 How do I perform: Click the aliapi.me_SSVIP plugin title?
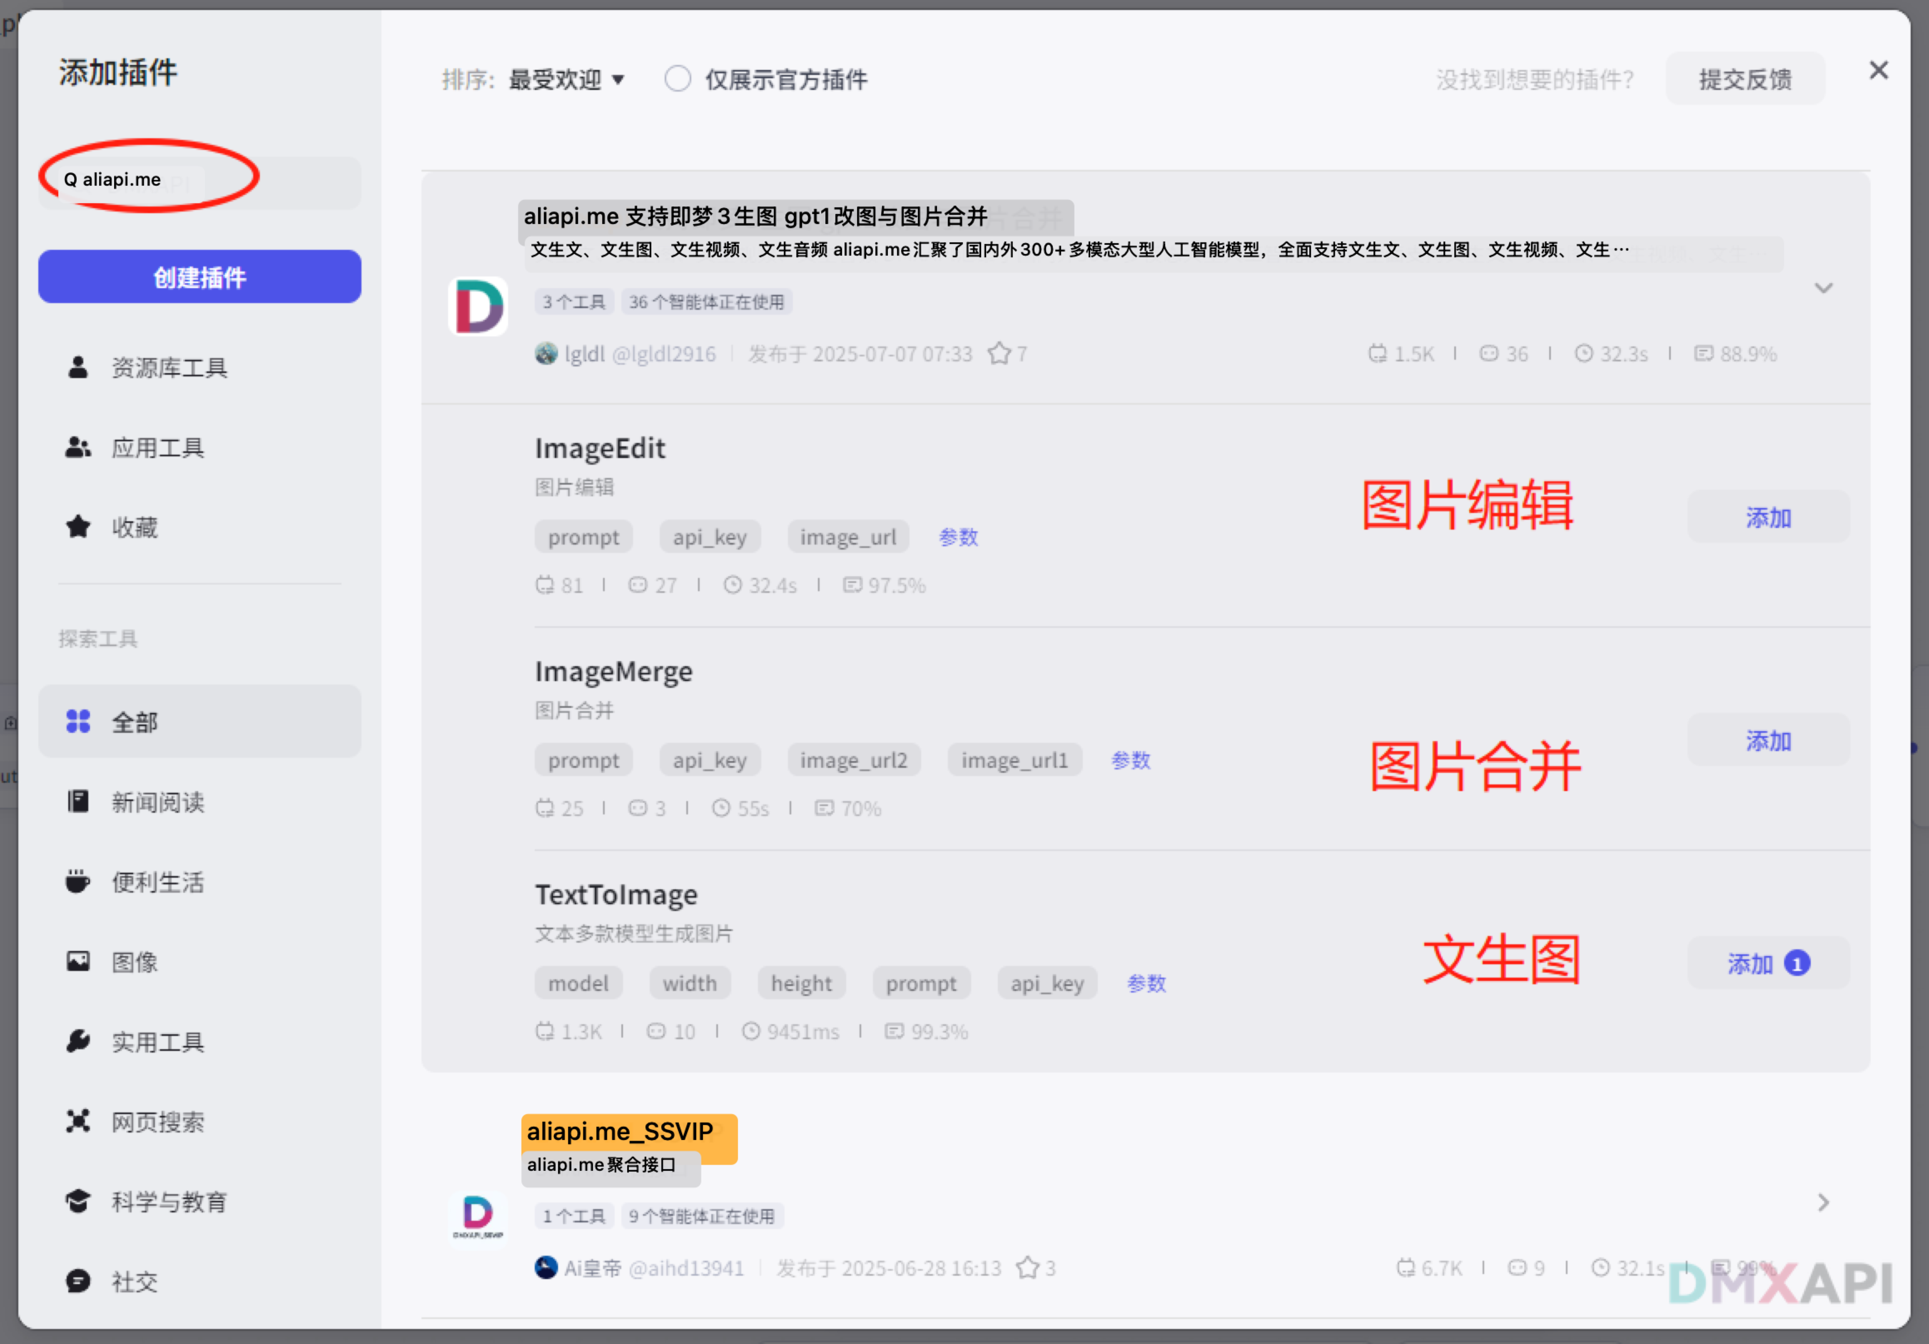pos(620,1132)
